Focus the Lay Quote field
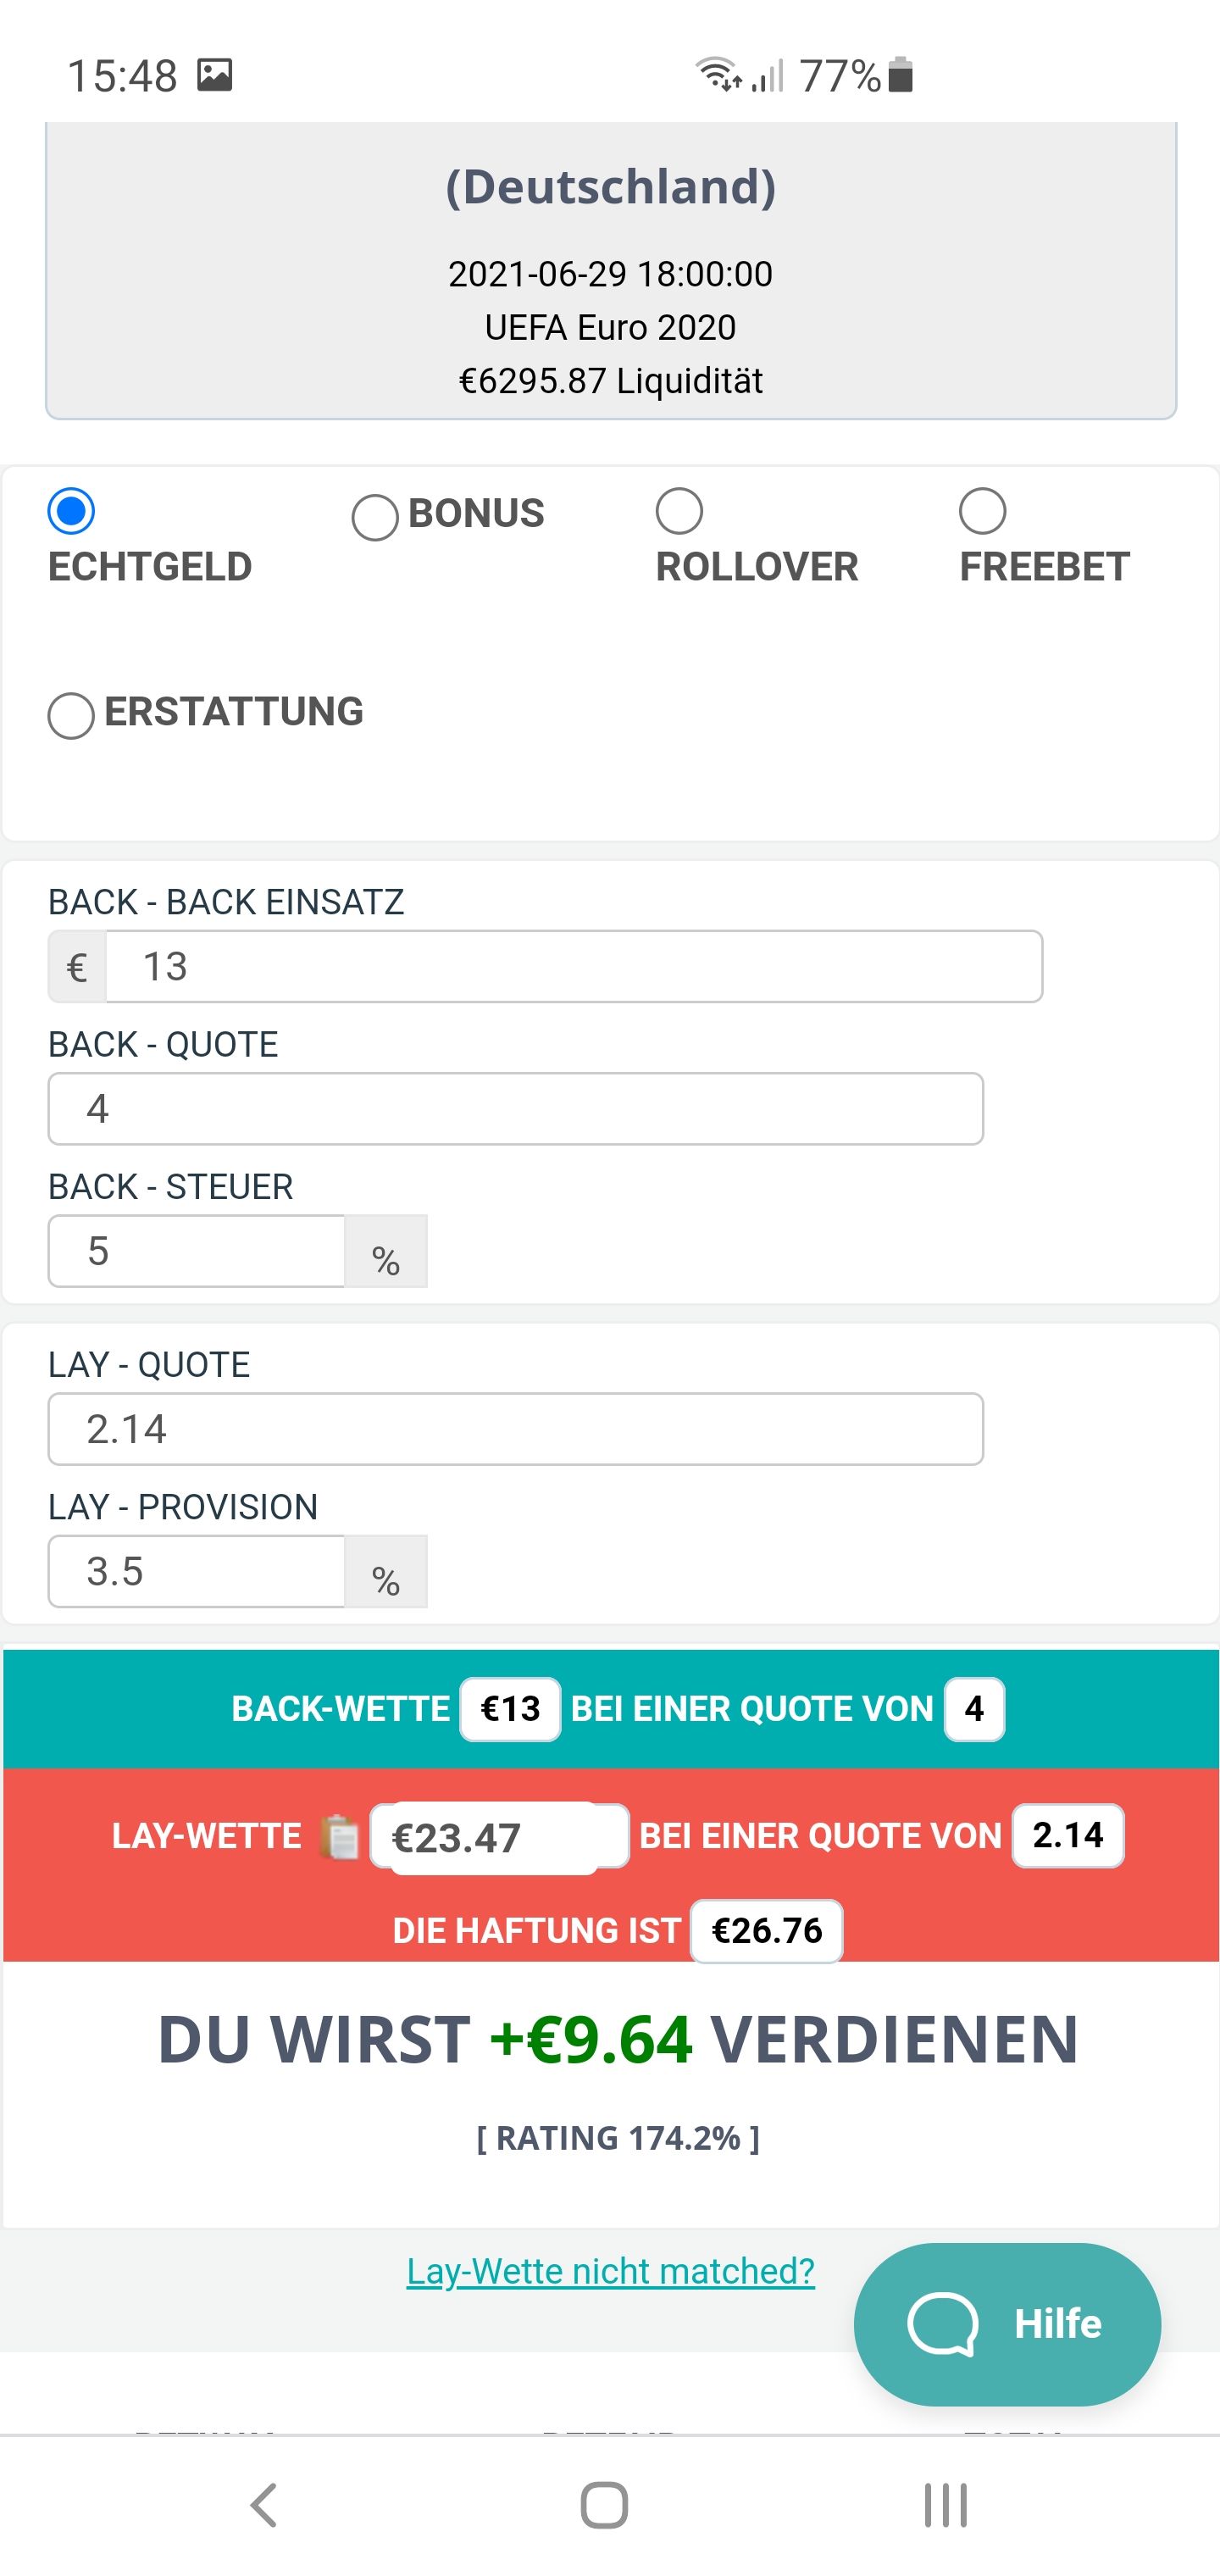The image size is (1220, 2576). pos(516,1429)
